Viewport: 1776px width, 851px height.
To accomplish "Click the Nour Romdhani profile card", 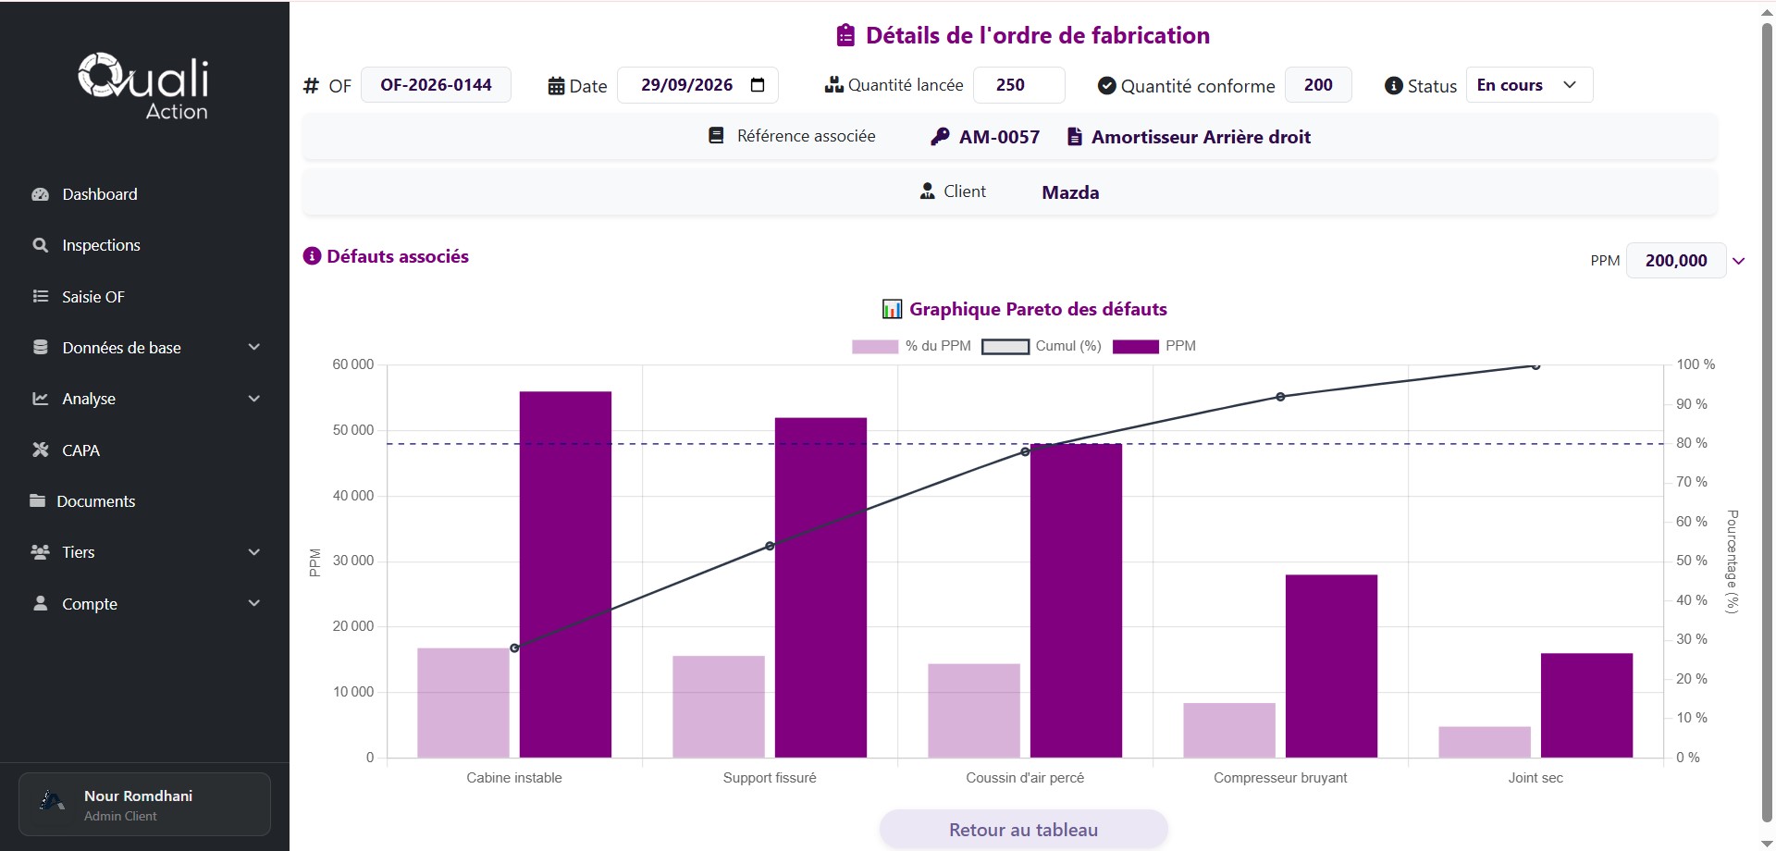I will tap(144, 804).
